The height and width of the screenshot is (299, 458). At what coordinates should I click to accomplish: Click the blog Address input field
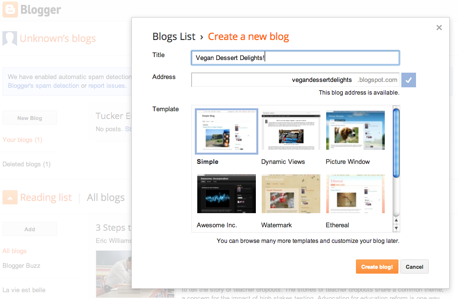pos(295,80)
